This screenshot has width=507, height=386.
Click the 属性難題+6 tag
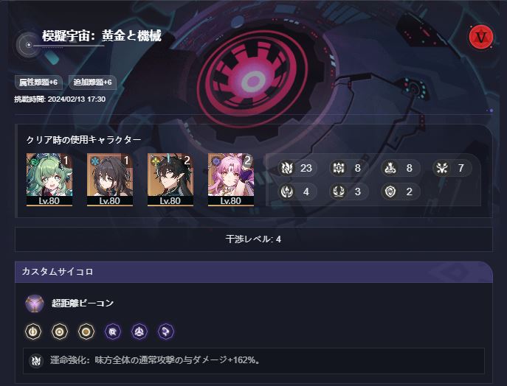point(38,83)
